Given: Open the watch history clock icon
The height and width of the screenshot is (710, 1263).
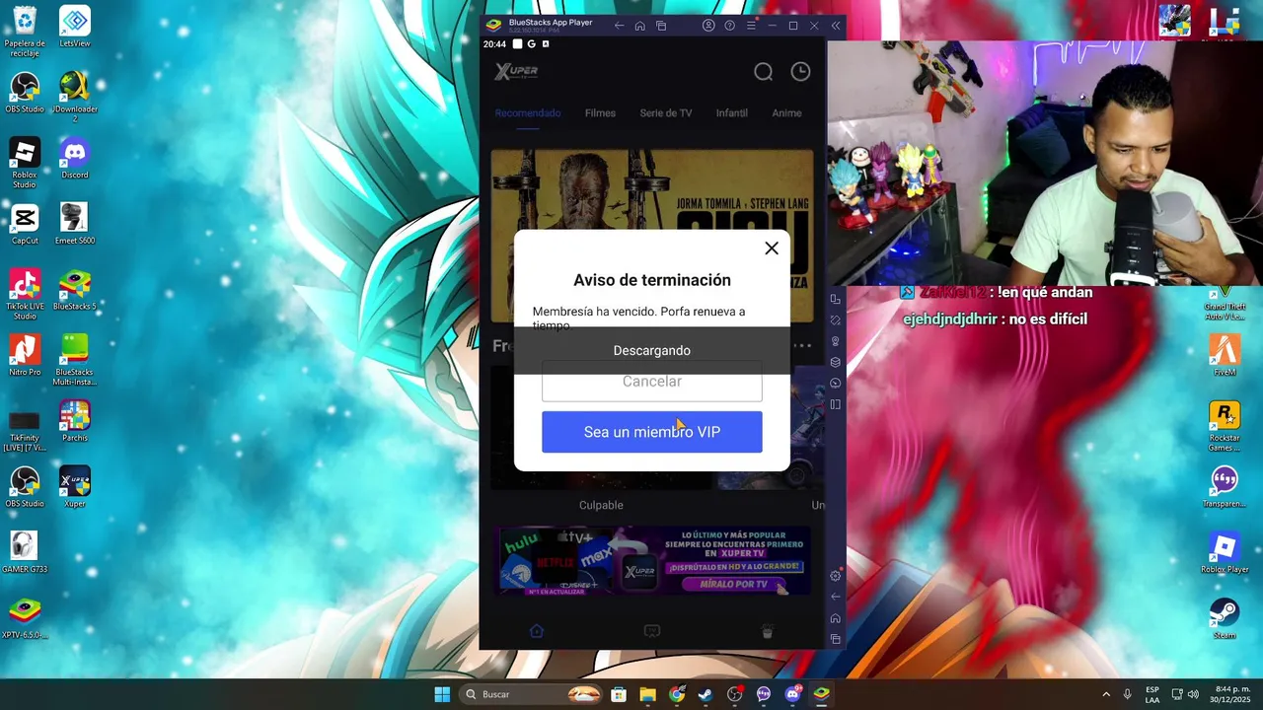Looking at the screenshot, I should coord(800,72).
